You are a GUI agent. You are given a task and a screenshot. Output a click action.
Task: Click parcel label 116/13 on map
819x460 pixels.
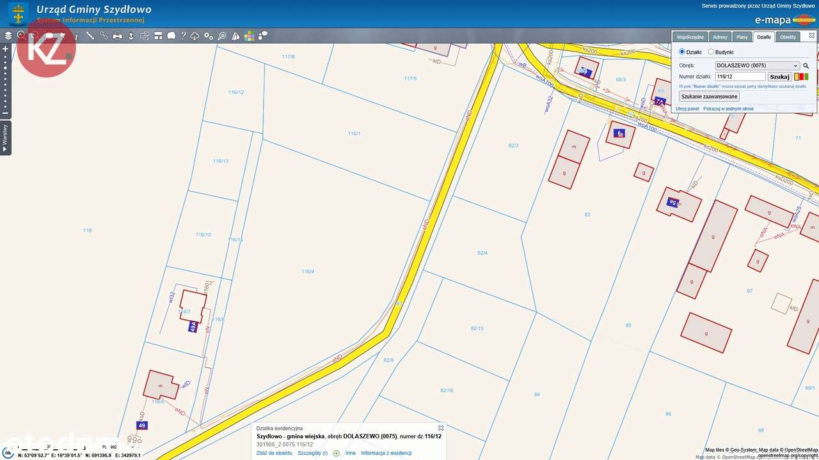point(221,161)
